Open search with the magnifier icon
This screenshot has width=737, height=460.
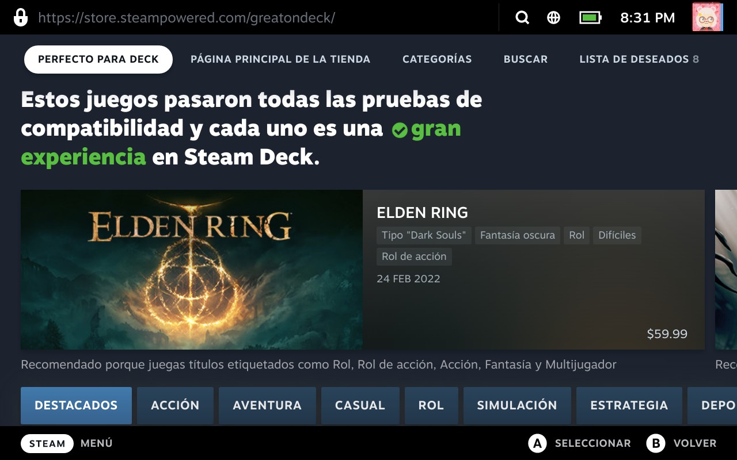click(522, 18)
